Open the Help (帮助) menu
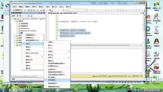 point(68,7)
